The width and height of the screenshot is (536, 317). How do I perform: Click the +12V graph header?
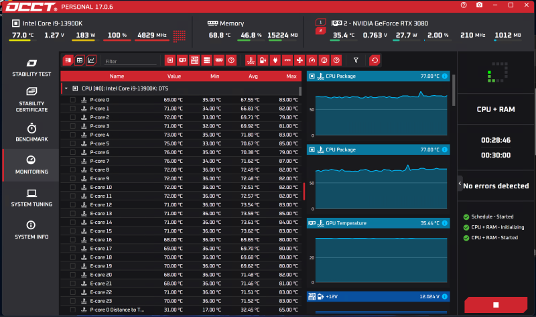coord(378,296)
